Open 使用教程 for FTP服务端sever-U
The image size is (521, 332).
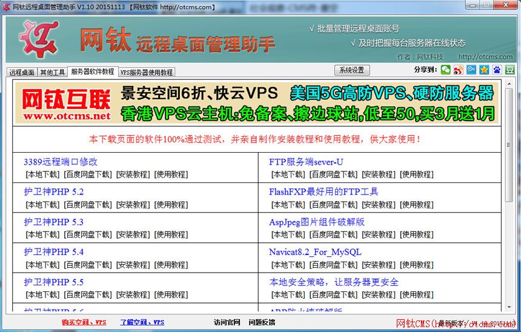click(x=417, y=174)
